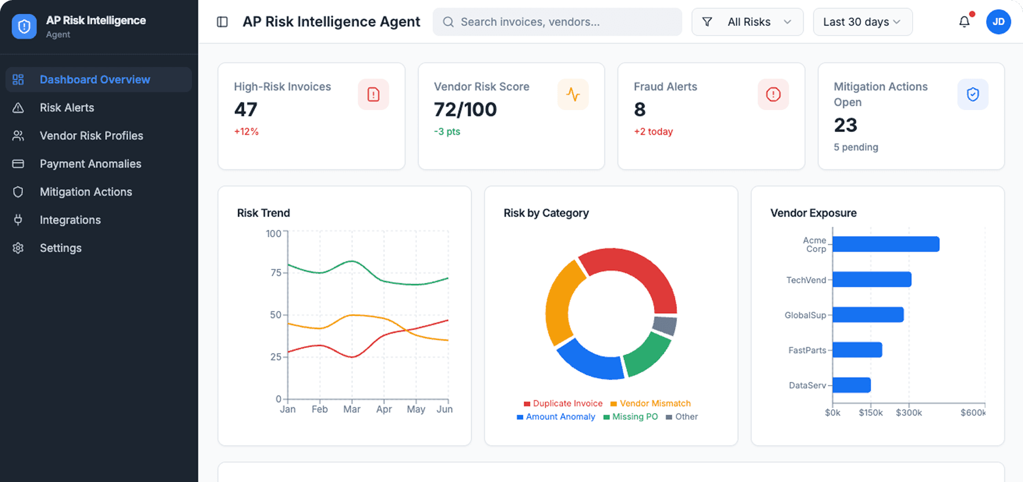
Task: Click the Mitigation Actions Open shield-check icon
Action: click(973, 95)
